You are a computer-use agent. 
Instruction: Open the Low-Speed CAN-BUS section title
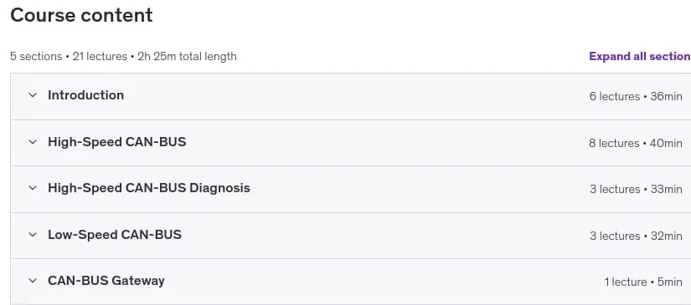[115, 235]
